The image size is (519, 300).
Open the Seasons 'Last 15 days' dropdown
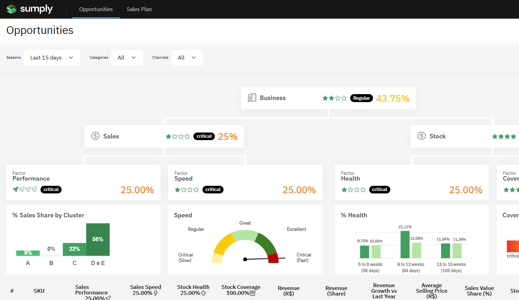[52, 57]
